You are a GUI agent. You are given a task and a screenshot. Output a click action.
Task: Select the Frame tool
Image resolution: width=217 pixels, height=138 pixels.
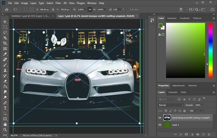click(x=5, y=49)
